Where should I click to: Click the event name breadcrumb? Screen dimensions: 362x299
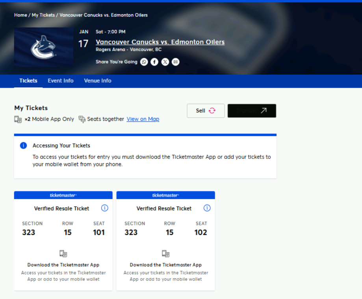[104, 15]
